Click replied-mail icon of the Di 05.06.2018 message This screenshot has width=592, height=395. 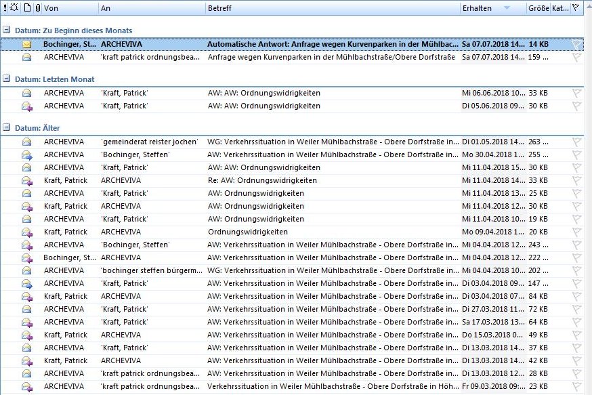tap(27, 106)
